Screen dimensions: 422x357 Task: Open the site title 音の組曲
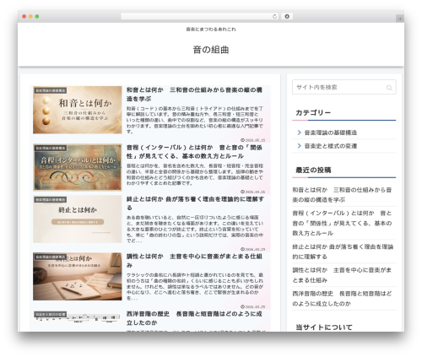point(211,50)
